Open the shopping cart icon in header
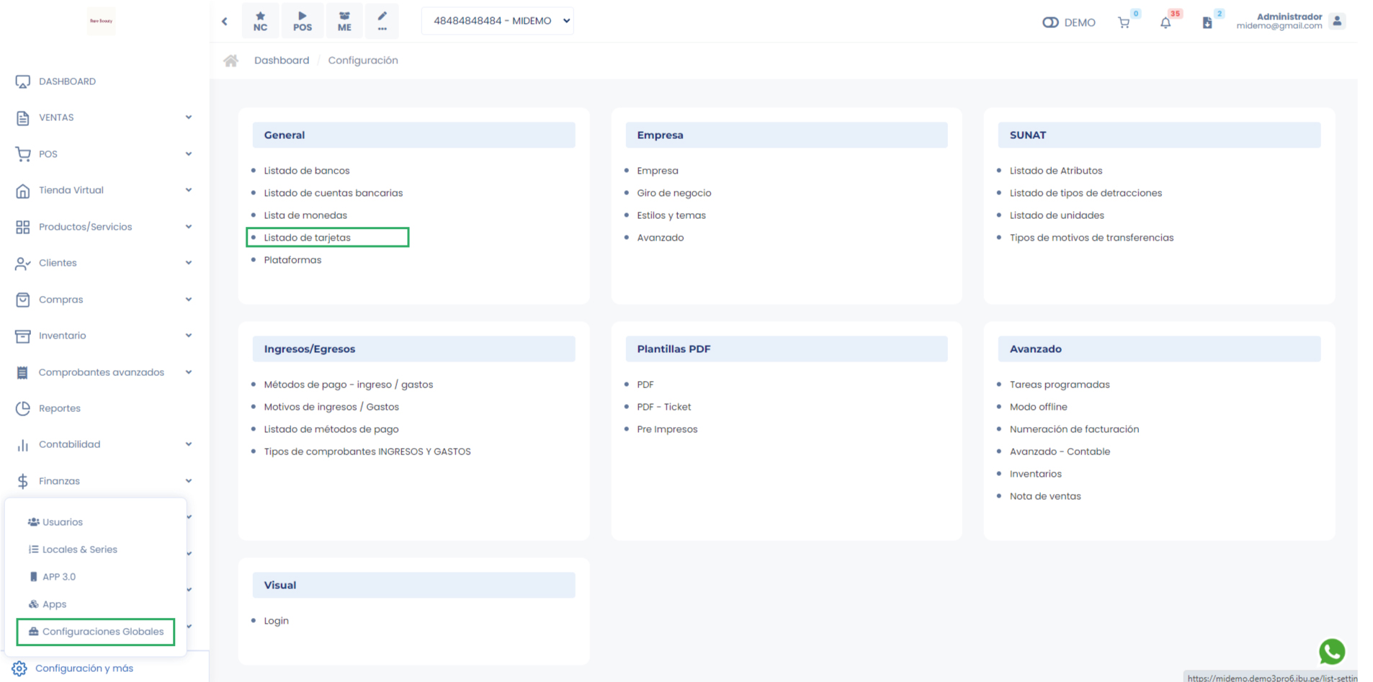 coord(1124,23)
